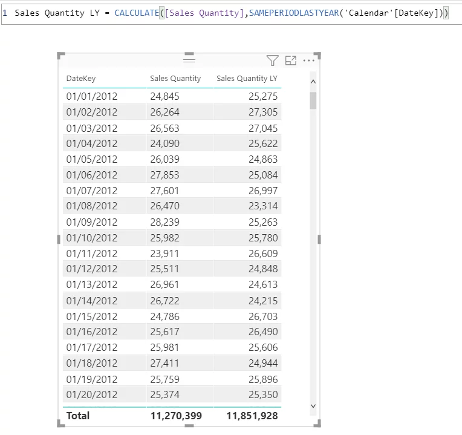Click the 24,613 Sales Quantity LY value
The width and height of the screenshot is (462, 435).
pyautogui.click(x=263, y=284)
